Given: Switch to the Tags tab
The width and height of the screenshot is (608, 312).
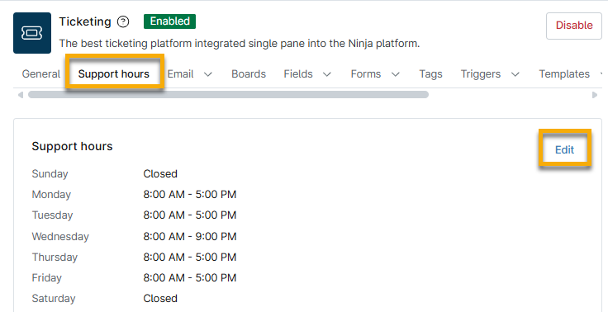Looking at the screenshot, I should click(430, 74).
